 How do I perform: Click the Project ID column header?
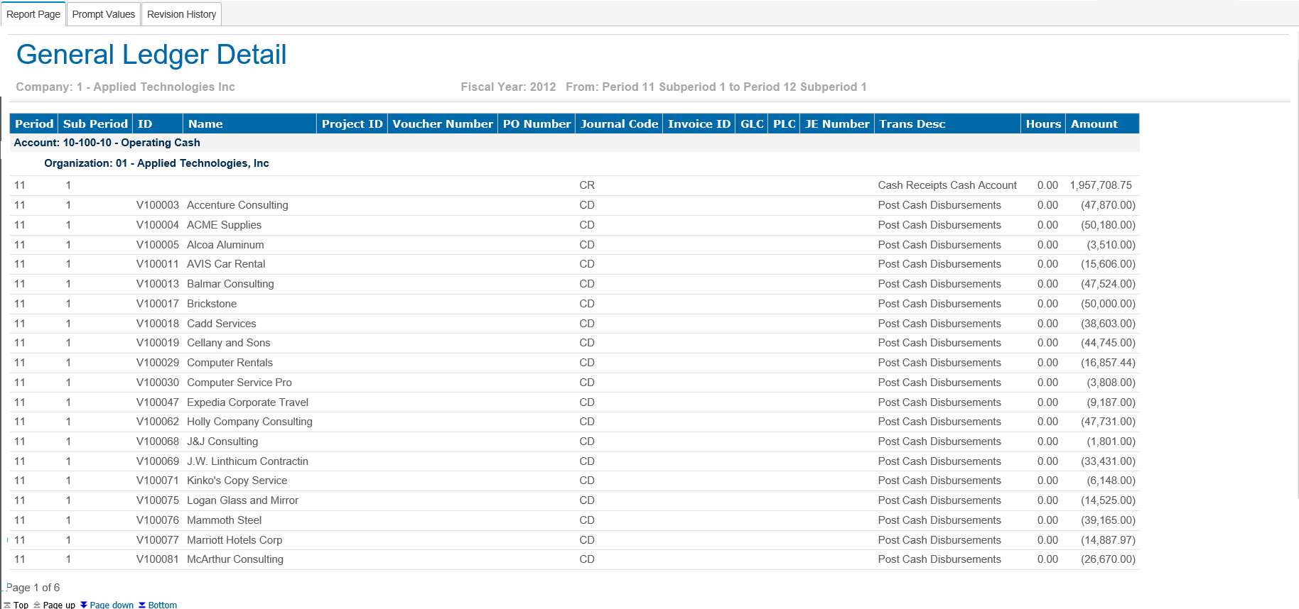click(x=352, y=124)
